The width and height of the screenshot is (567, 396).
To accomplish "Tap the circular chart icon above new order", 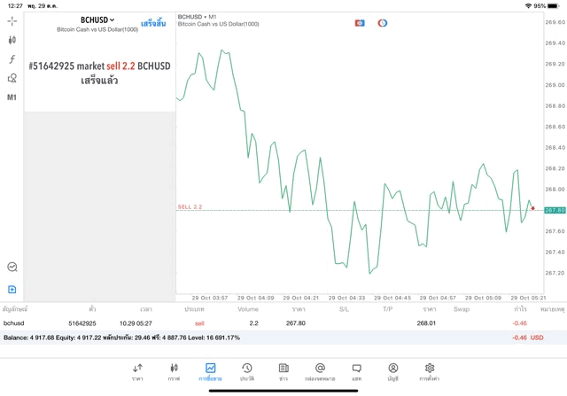I will [12, 267].
